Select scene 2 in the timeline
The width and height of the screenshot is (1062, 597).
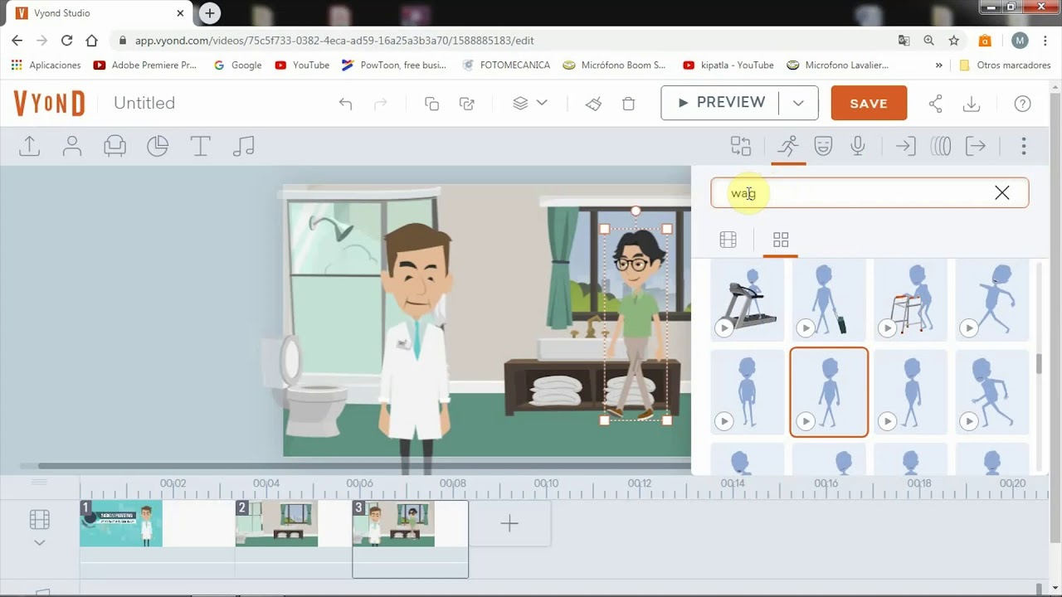tap(276, 523)
